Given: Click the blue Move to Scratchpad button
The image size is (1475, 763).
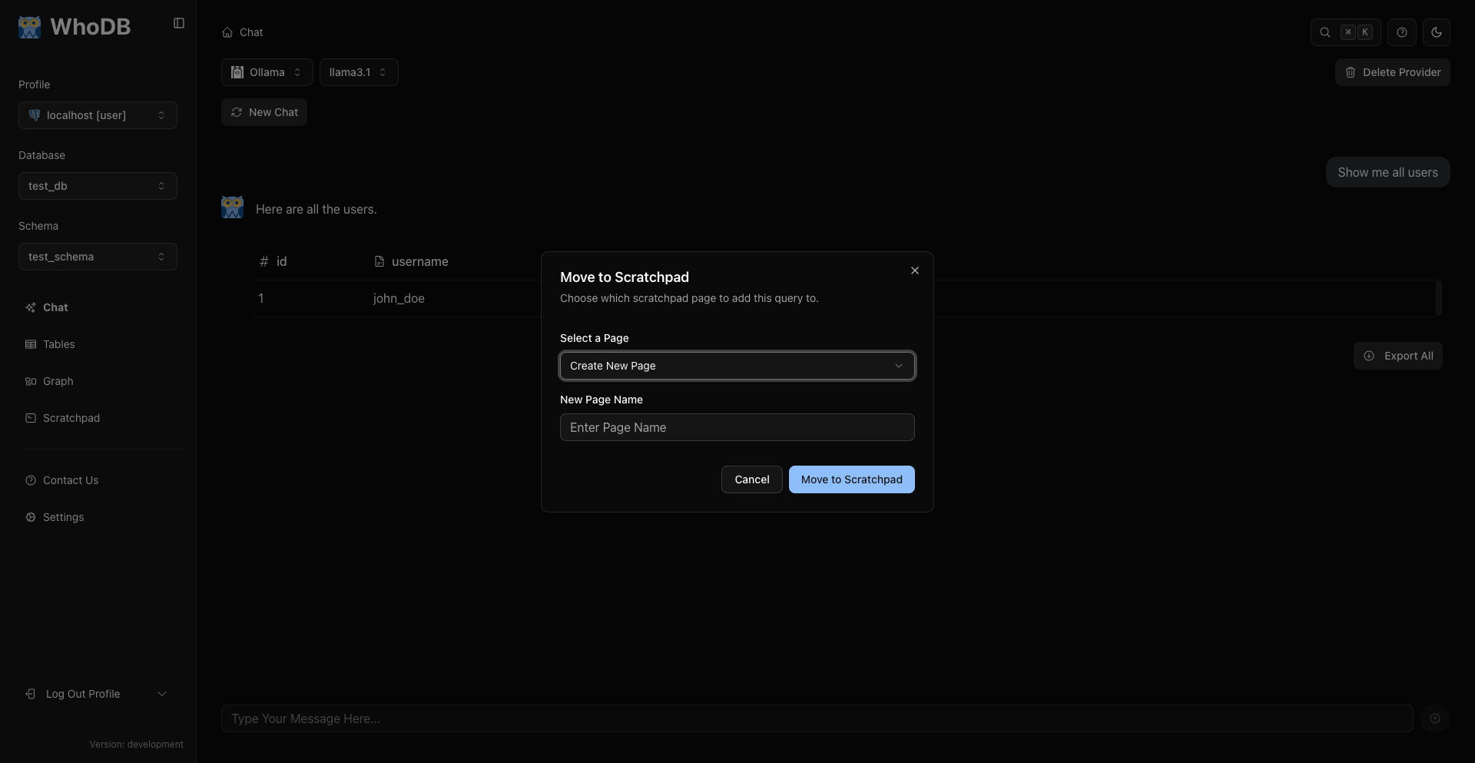Looking at the screenshot, I should click(852, 479).
